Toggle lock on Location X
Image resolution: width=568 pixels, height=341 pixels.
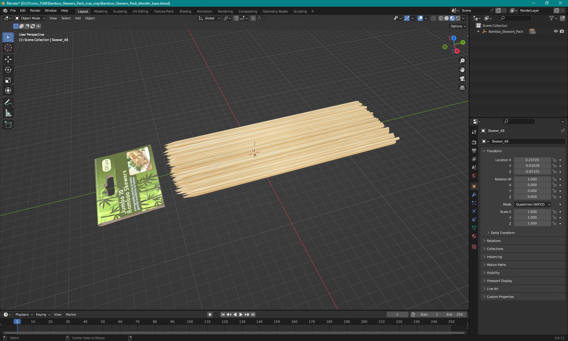point(554,160)
